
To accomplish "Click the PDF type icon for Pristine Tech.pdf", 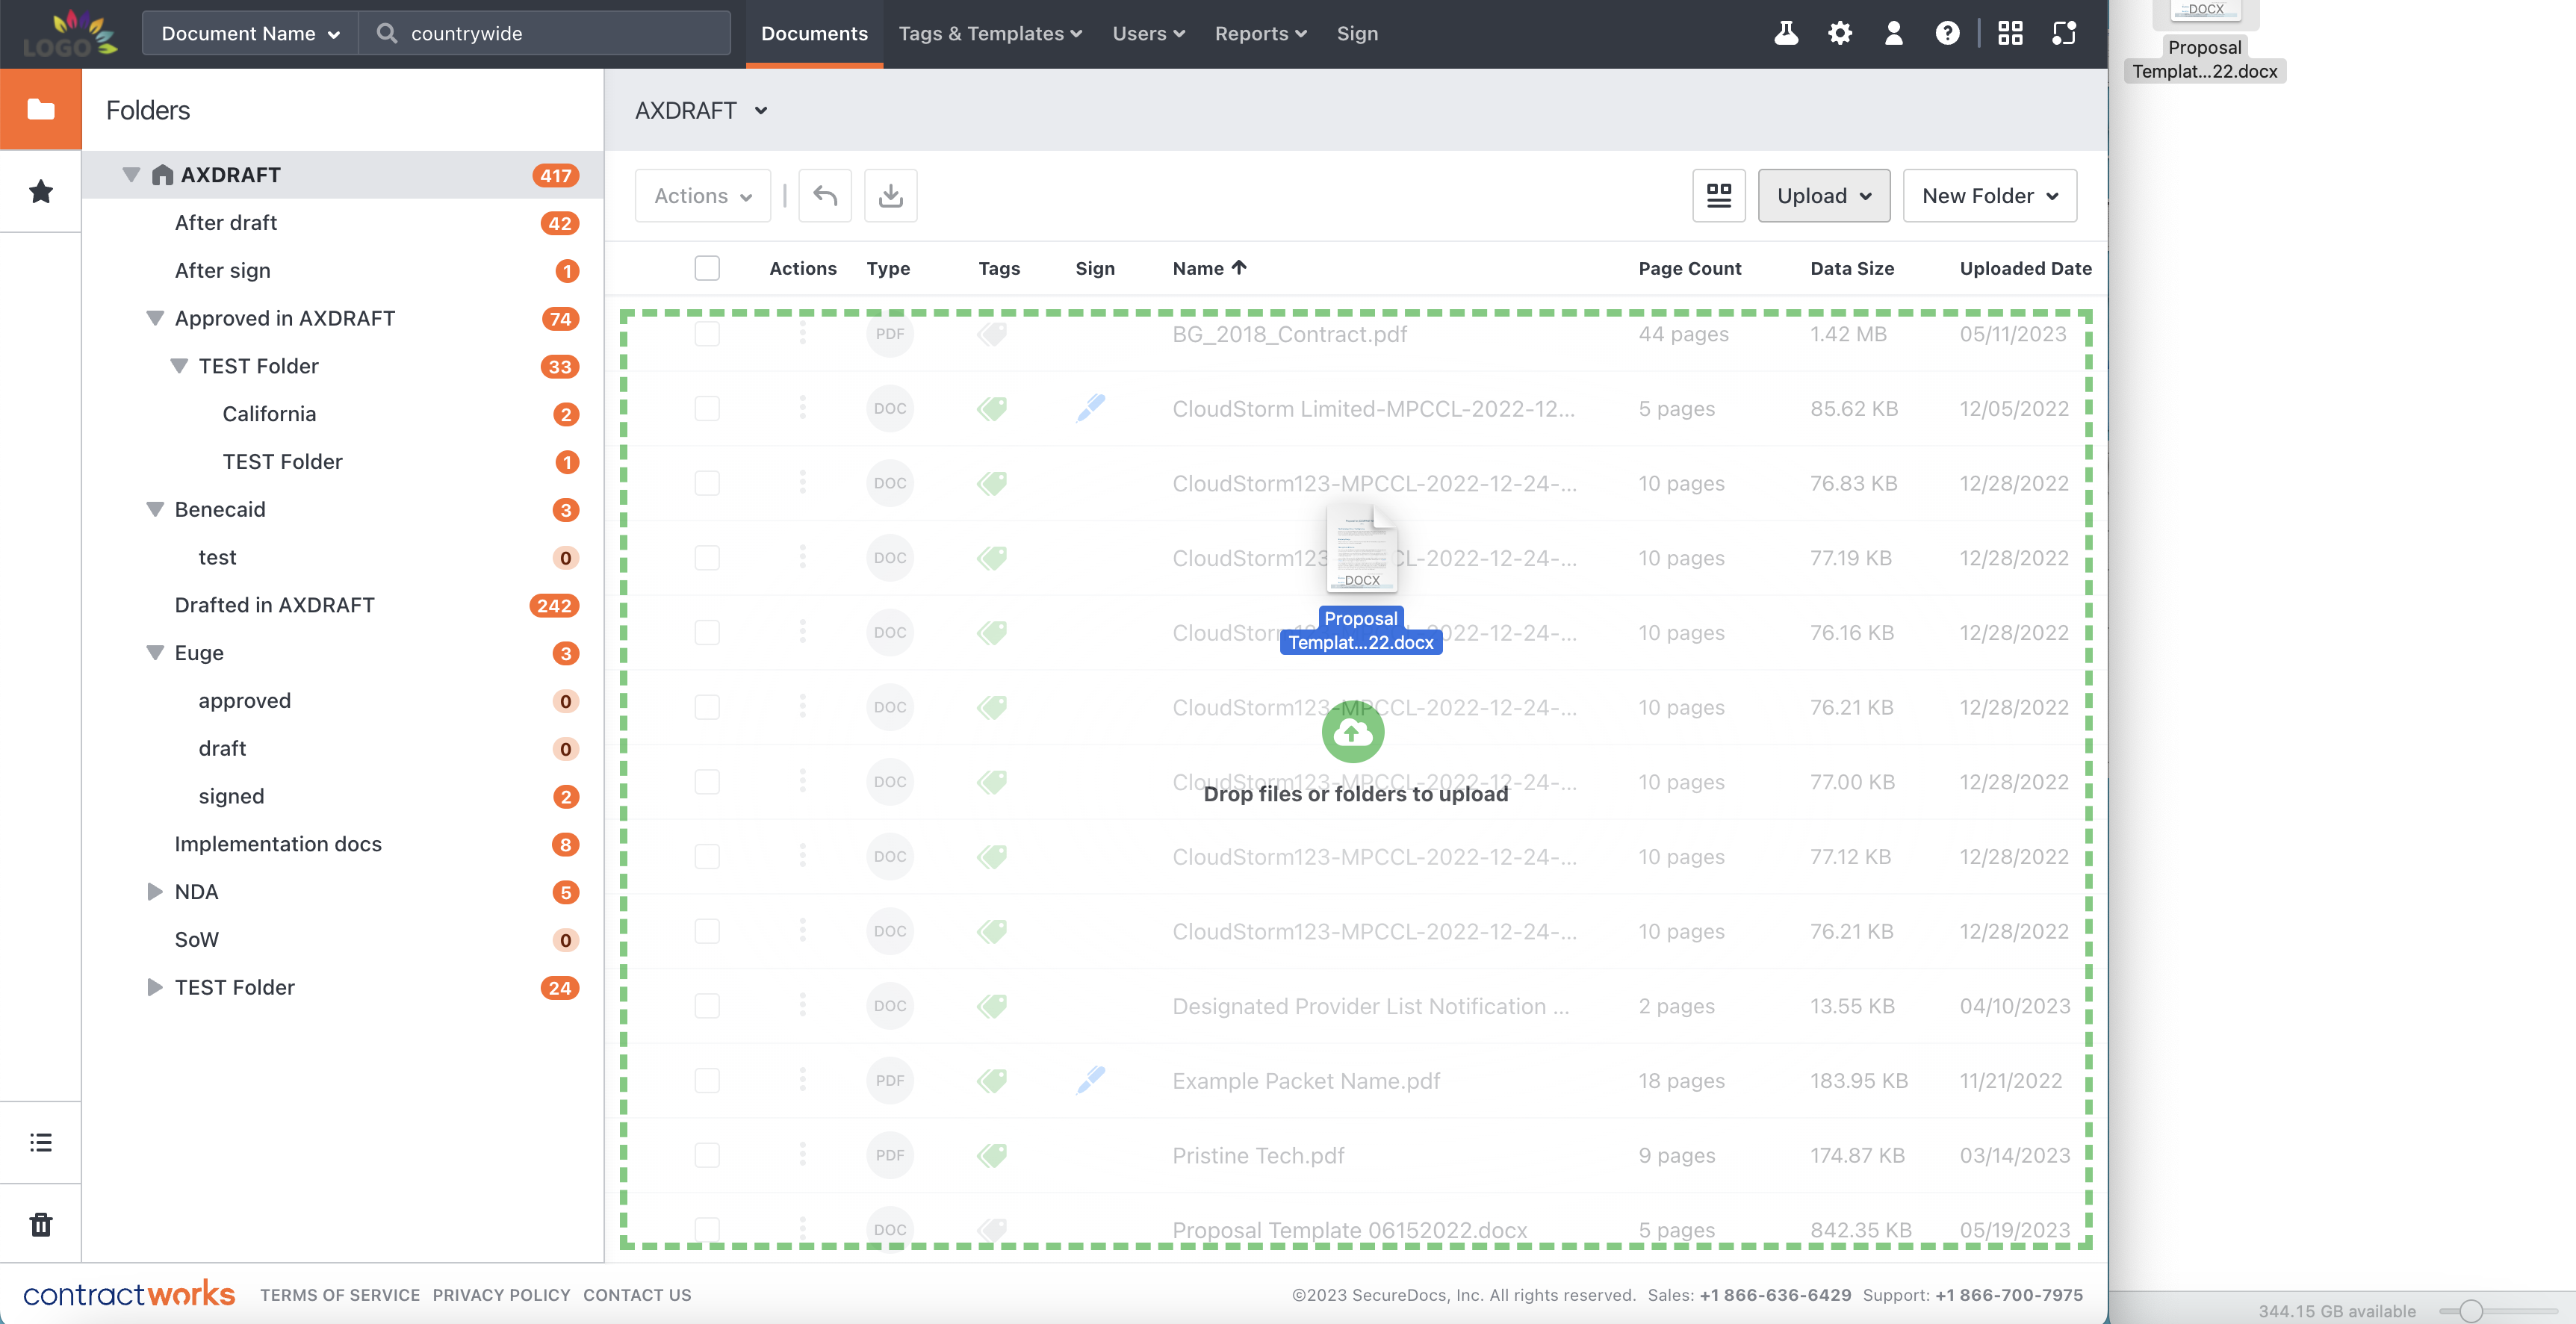I will coord(890,1155).
